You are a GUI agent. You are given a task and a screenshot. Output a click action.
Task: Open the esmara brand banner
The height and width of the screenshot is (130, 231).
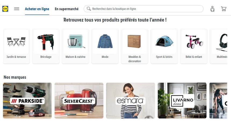coord(131,100)
